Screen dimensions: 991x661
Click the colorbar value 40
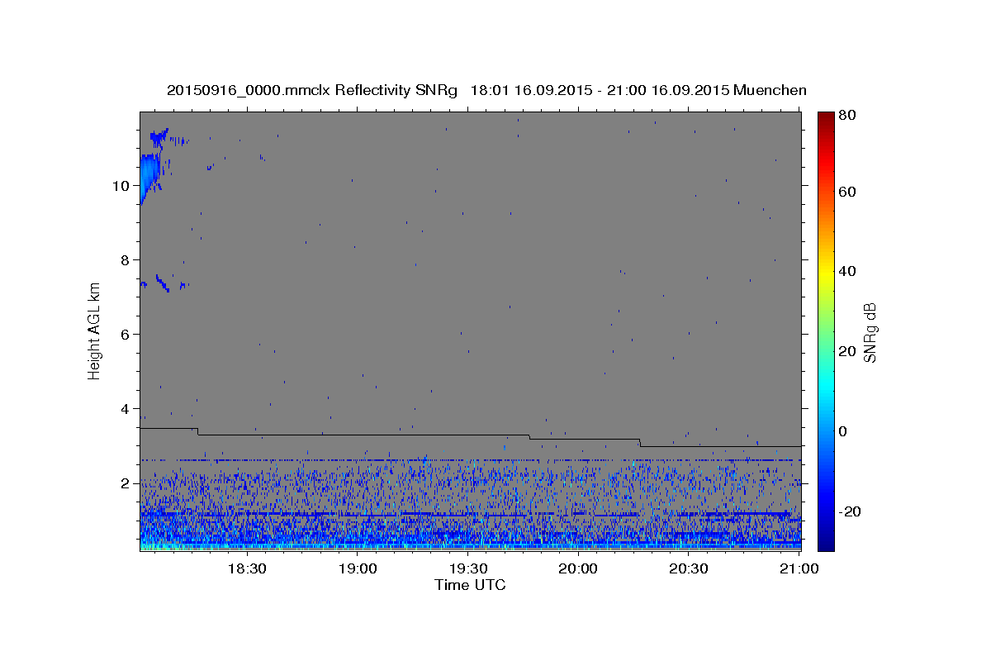click(849, 271)
